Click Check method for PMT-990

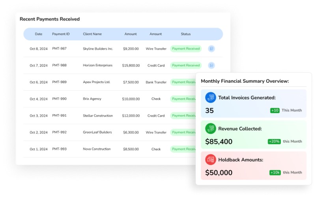coord(156,99)
